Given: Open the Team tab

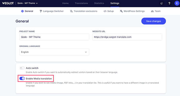Looking at the screenshot, I should coord(156,11).
